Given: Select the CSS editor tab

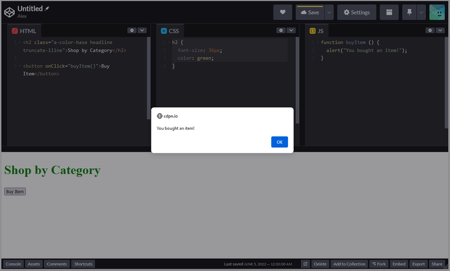Looking at the screenshot, I should coord(170,31).
